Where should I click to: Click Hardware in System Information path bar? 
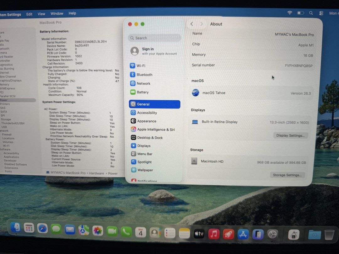pyautogui.click(x=96, y=173)
